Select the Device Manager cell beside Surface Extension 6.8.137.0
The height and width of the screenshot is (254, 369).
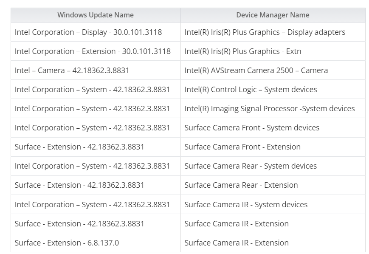point(237,243)
